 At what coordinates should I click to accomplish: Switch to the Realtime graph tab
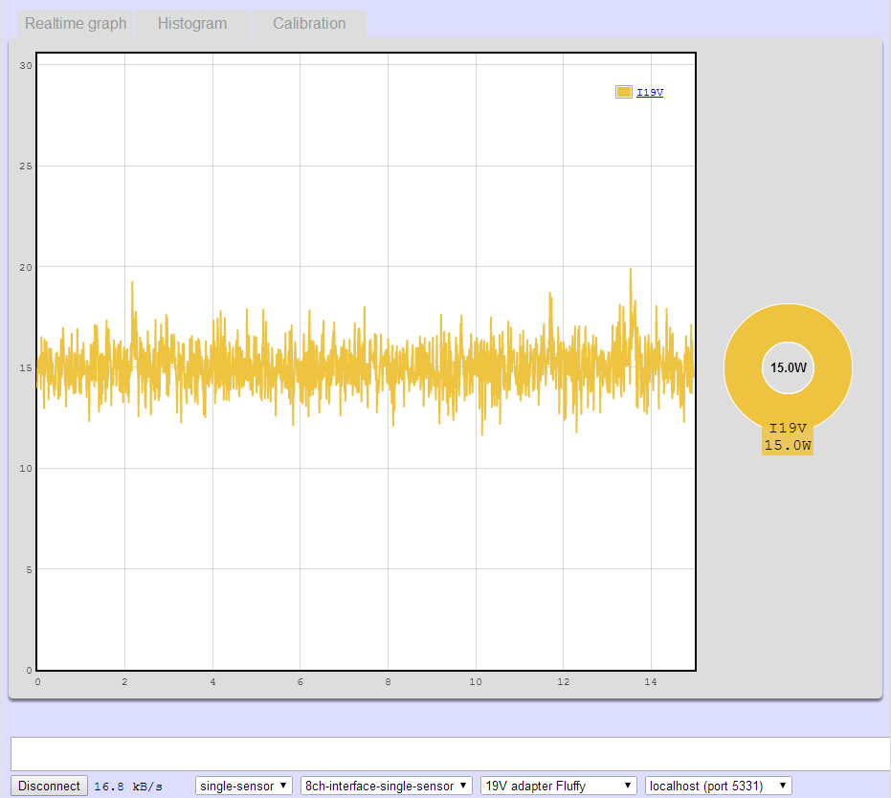pyautogui.click(x=76, y=24)
